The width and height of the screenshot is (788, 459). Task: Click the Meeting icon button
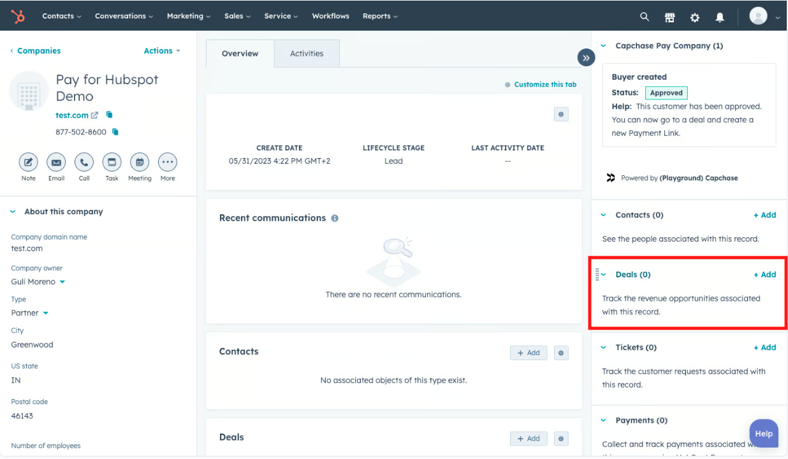[140, 162]
